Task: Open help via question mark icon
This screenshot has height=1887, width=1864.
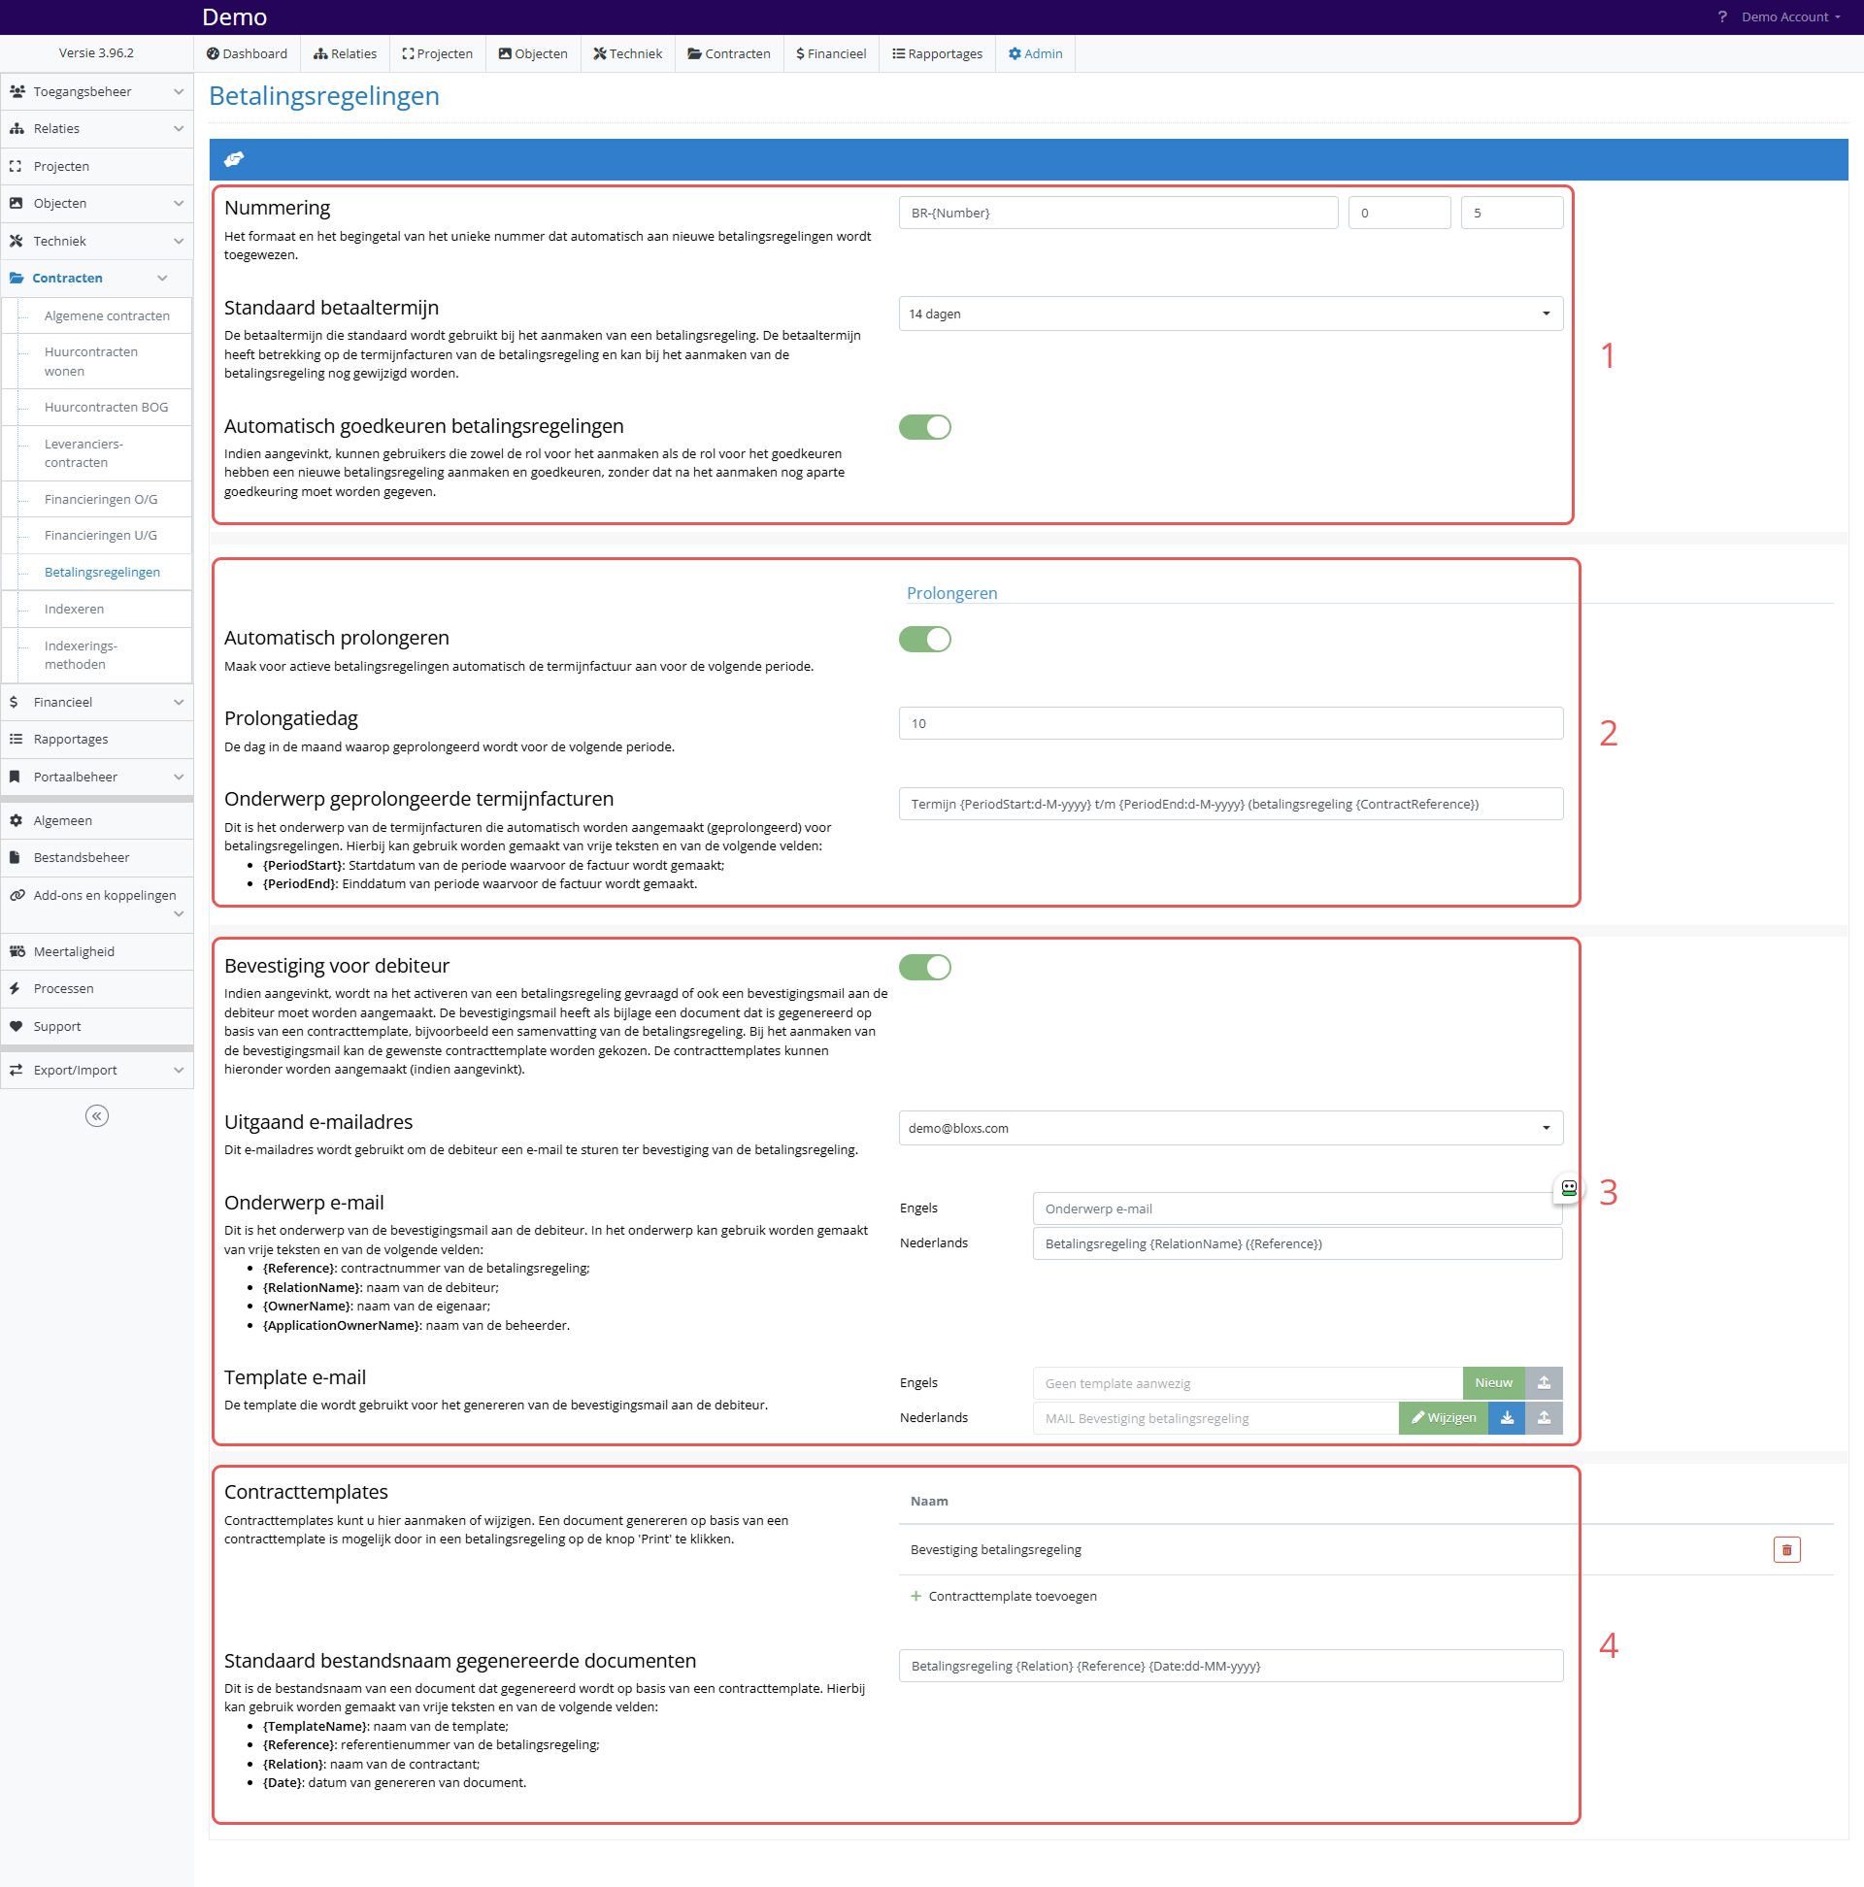Action: pos(1721,17)
